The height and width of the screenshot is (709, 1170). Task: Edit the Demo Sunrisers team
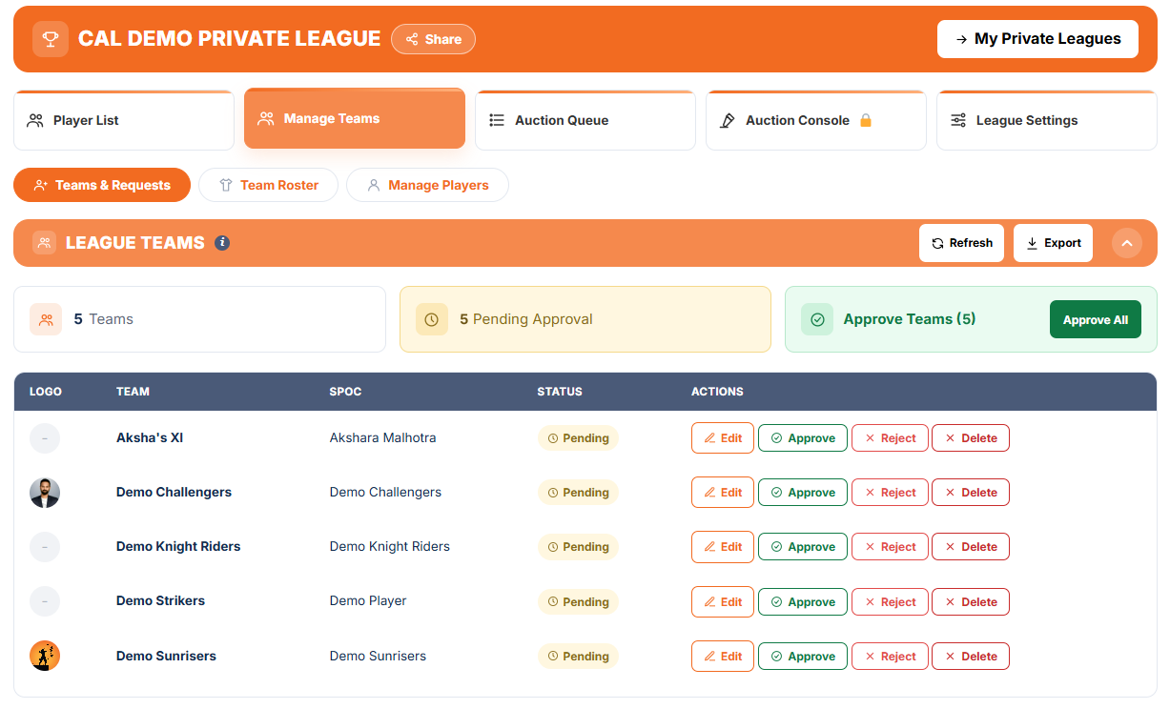tap(723, 657)
